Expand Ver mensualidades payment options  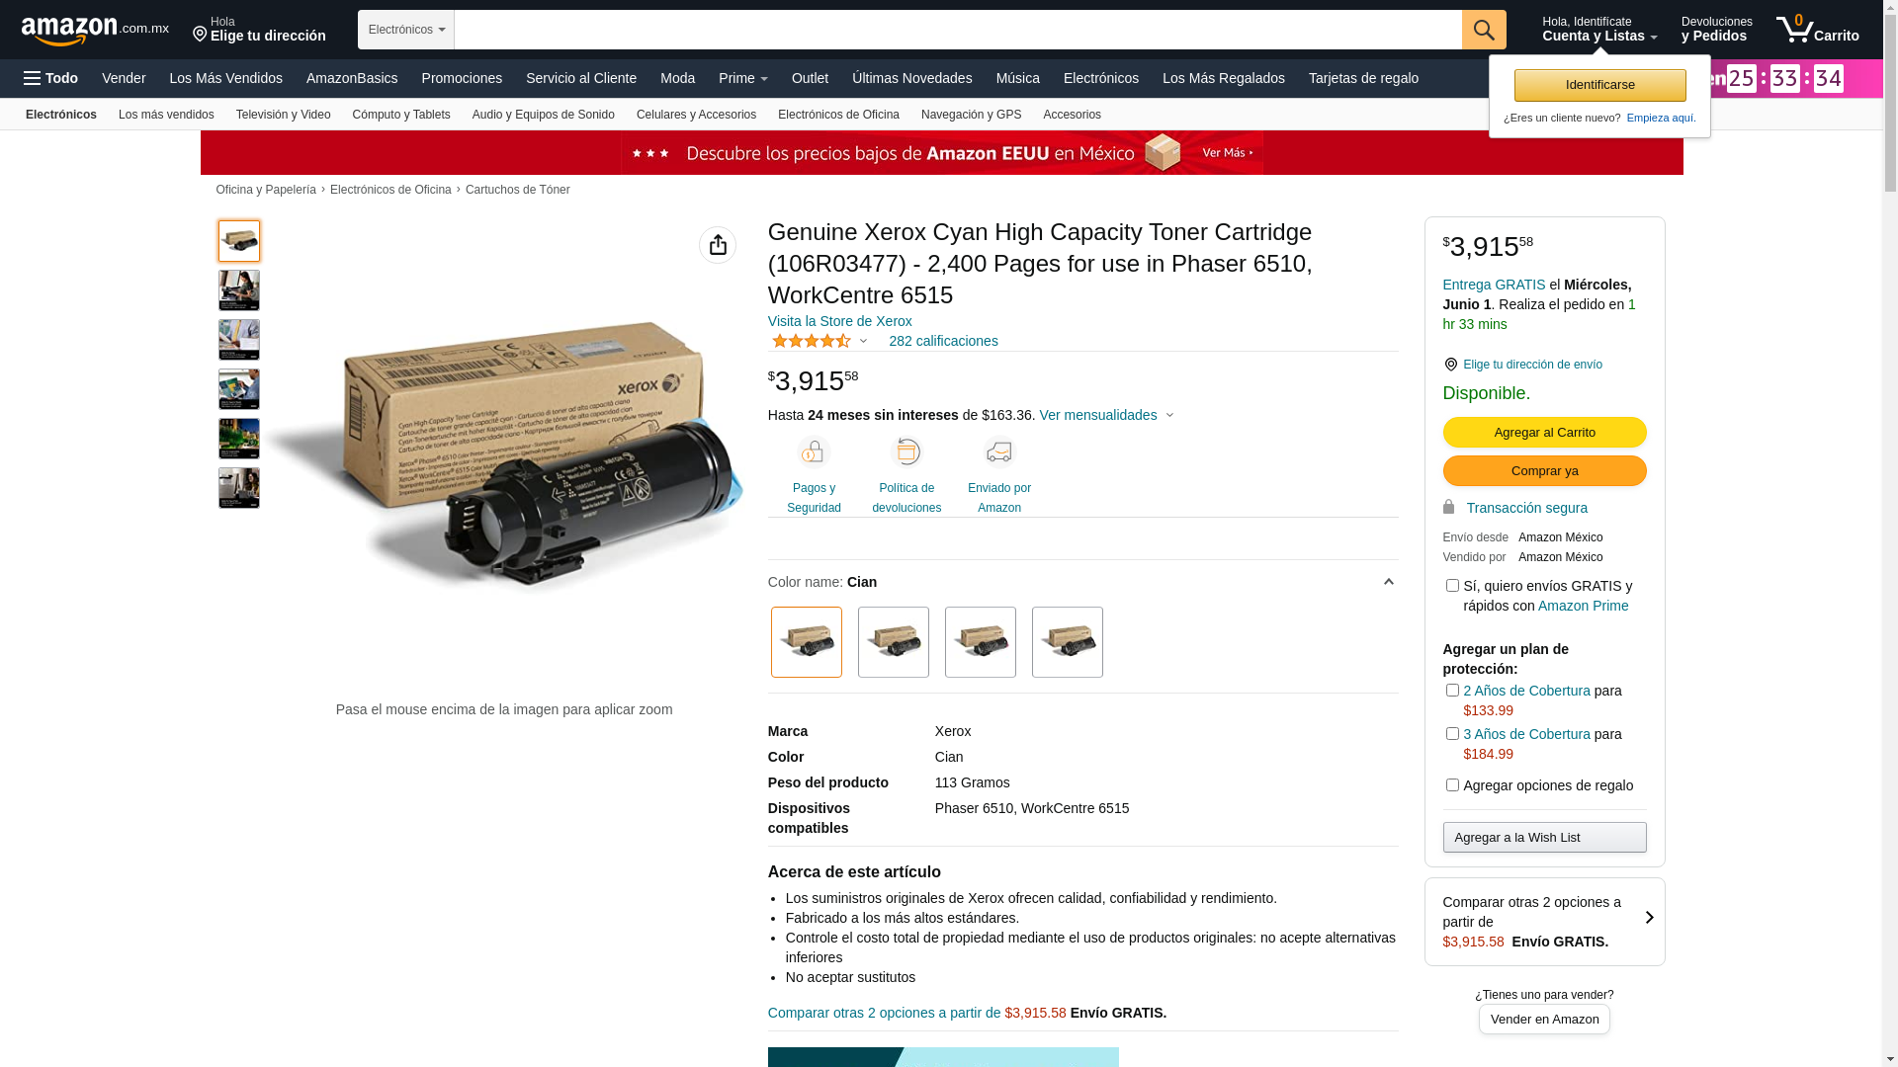pos(1106,415)
